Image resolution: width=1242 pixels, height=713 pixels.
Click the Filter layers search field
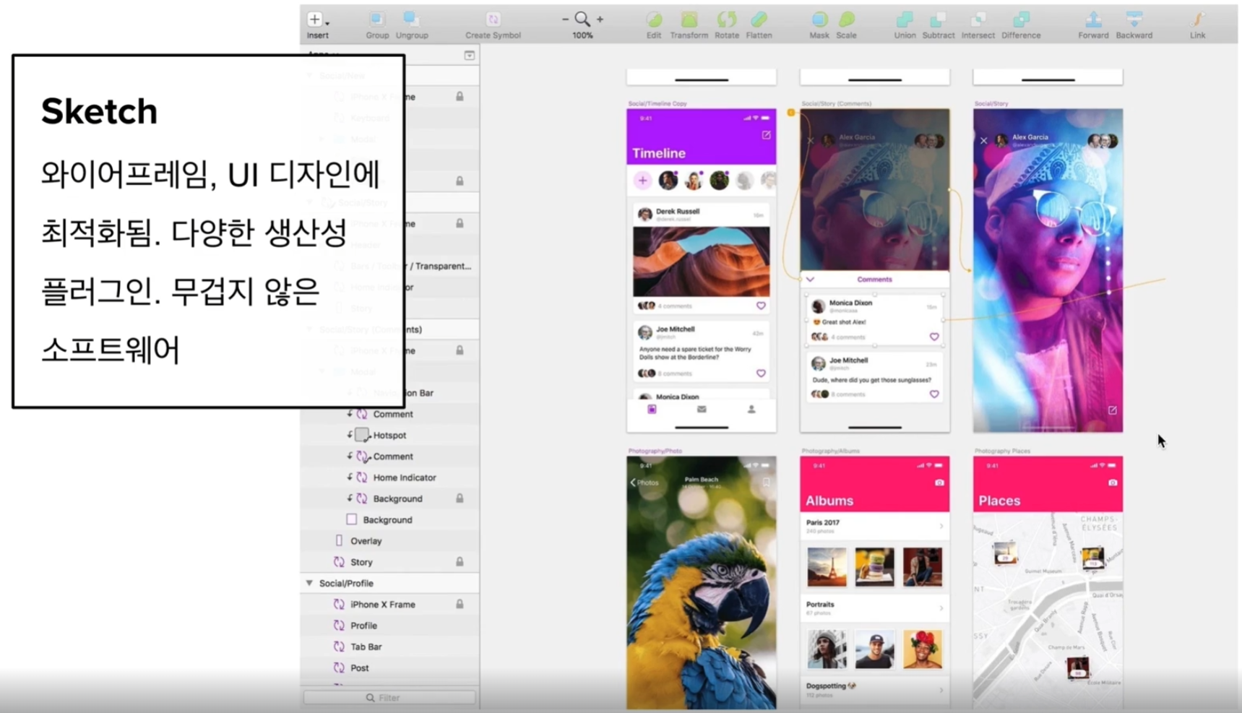click(389, 698)
